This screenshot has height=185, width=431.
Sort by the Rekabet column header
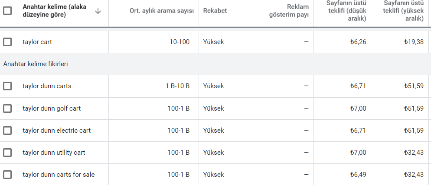click(215, 11)
